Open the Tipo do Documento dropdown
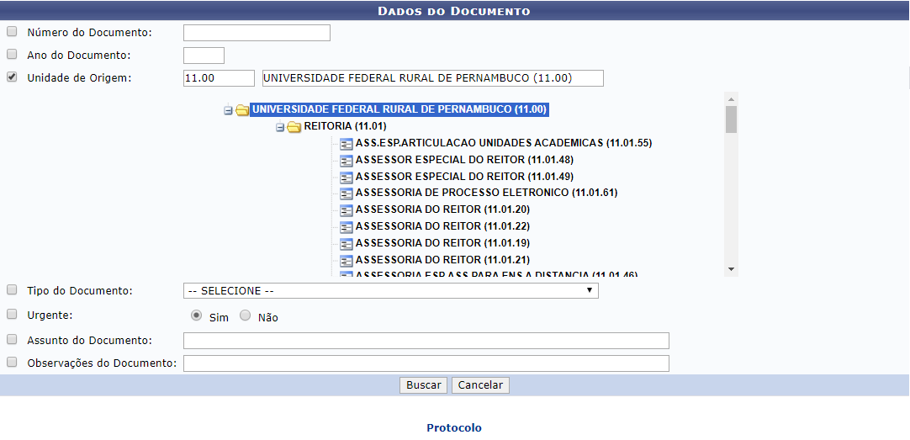The height and width of the screenshot is (440, 910). [x=390, y=291]
